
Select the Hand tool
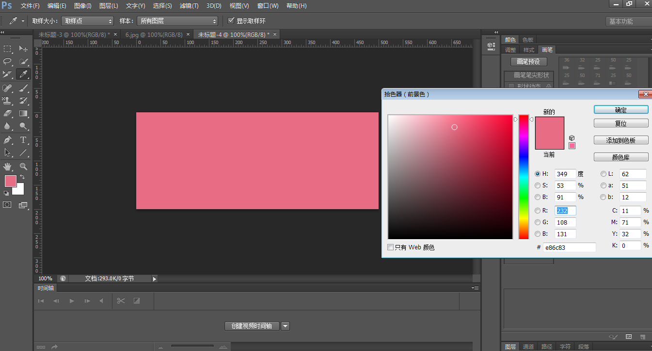click(x=8, y=167)
